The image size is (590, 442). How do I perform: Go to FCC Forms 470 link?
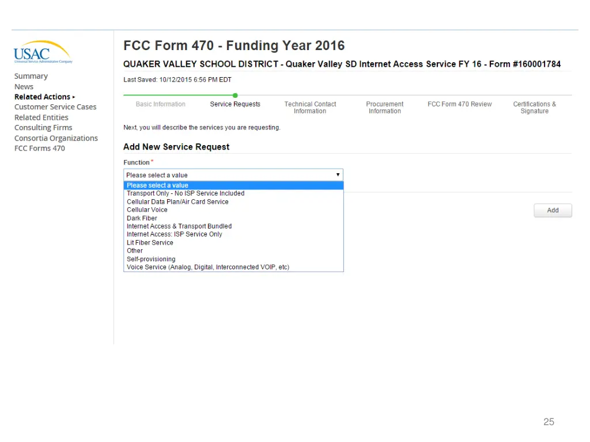click(40, 148)
